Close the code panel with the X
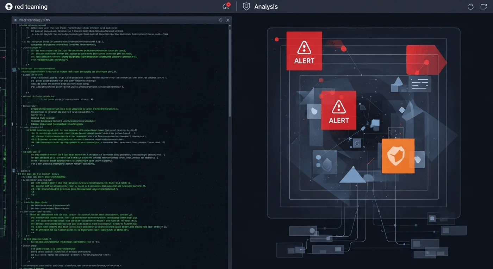 click(x=228, y=20)
